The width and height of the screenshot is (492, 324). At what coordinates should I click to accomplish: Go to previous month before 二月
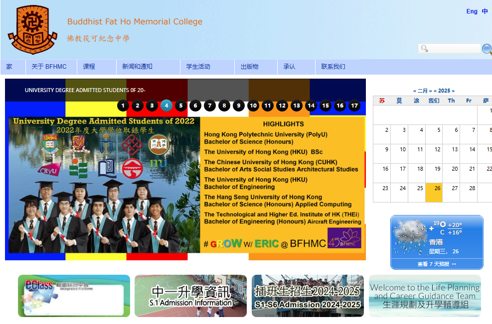pyautogui.click(x=415, y=91)
